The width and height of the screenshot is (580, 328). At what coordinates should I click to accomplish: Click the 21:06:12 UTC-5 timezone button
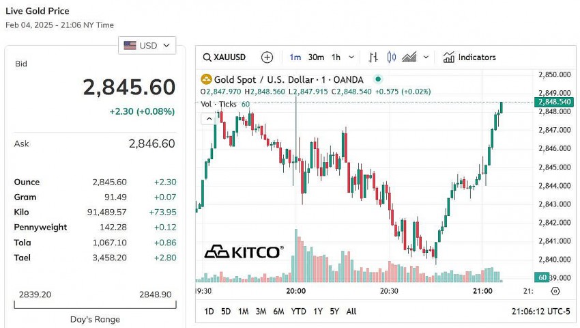coord(540,312)
